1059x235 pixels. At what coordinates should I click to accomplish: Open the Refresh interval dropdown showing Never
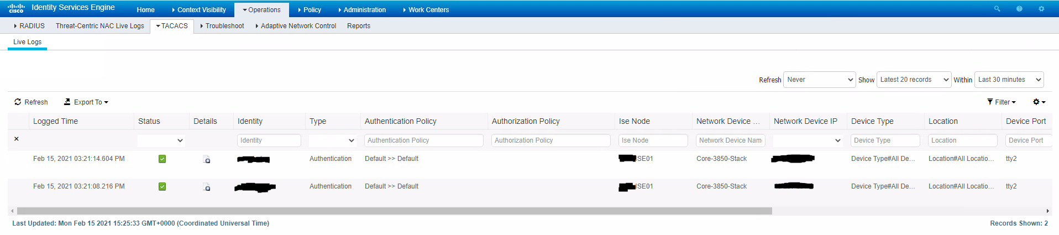[820, 80]
